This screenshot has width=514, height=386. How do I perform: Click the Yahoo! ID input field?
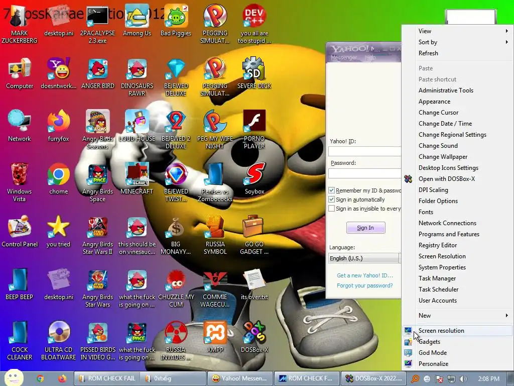364,151
